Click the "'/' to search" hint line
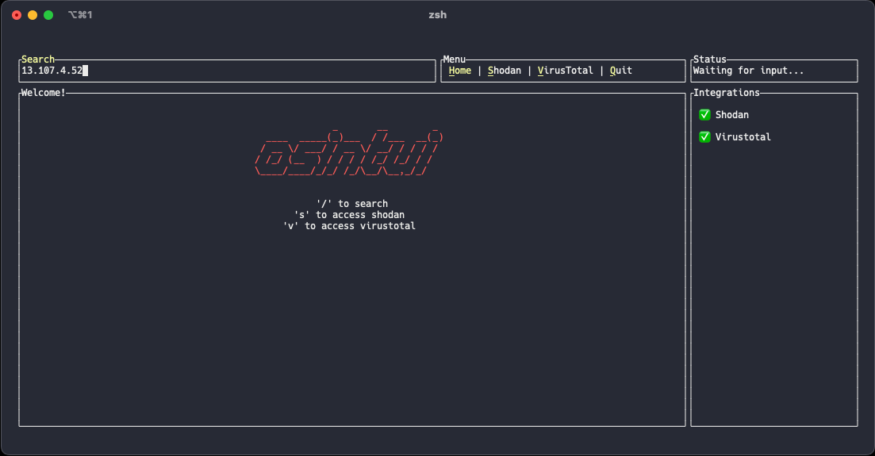Screen dimensions: 875x456 (352, 204)
